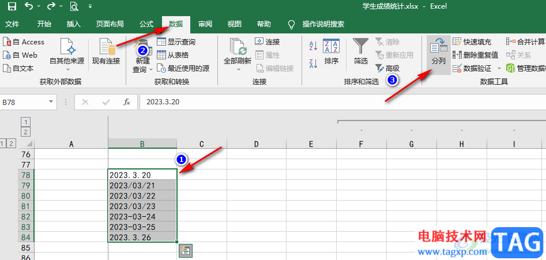Sort descending Z to A

coord(313,63)
